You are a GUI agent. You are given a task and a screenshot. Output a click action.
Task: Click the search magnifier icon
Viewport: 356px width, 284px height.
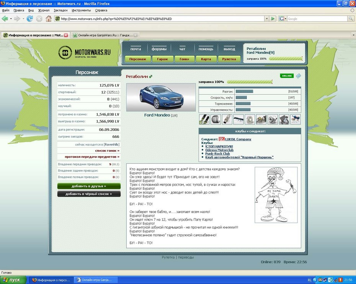pos(351,19)
